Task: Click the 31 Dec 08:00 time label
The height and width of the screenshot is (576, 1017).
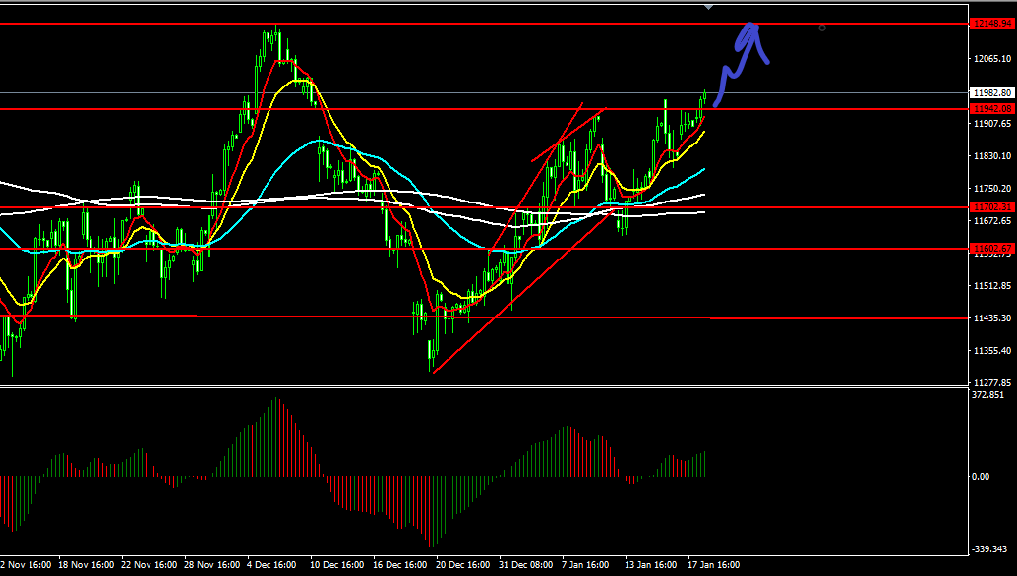Action: (525, 565)
